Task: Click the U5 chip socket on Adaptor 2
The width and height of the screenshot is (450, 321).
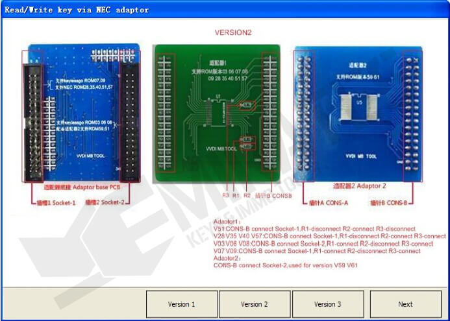Action: coord(358,107)
